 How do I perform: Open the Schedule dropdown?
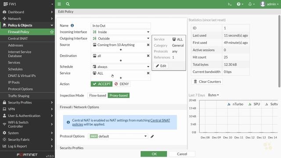coord(121,67)
